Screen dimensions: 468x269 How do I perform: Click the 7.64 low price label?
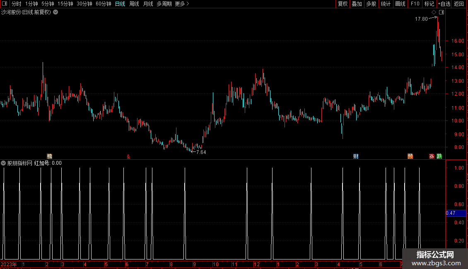click(201, 152)
